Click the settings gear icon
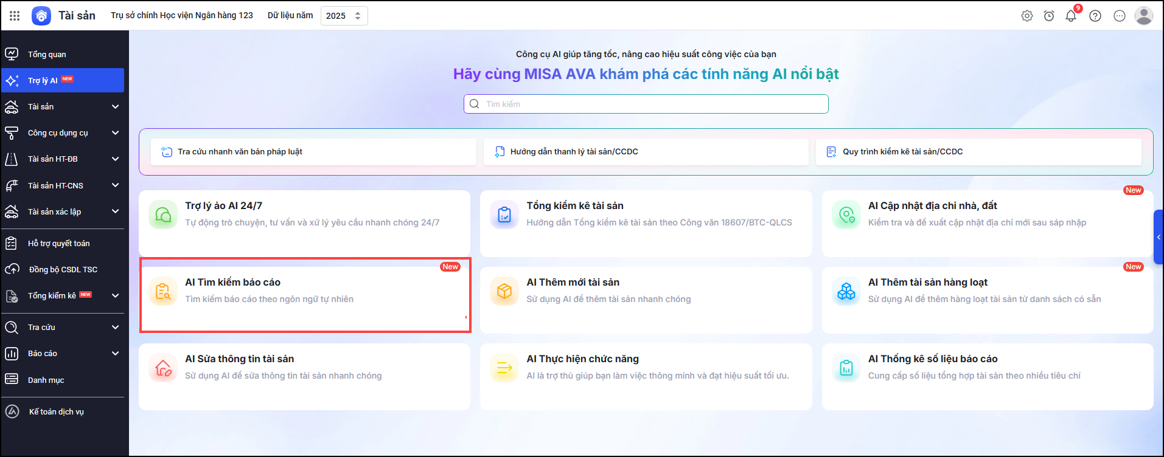The height and width of the screenshot is (457, 1164). 1027,16
